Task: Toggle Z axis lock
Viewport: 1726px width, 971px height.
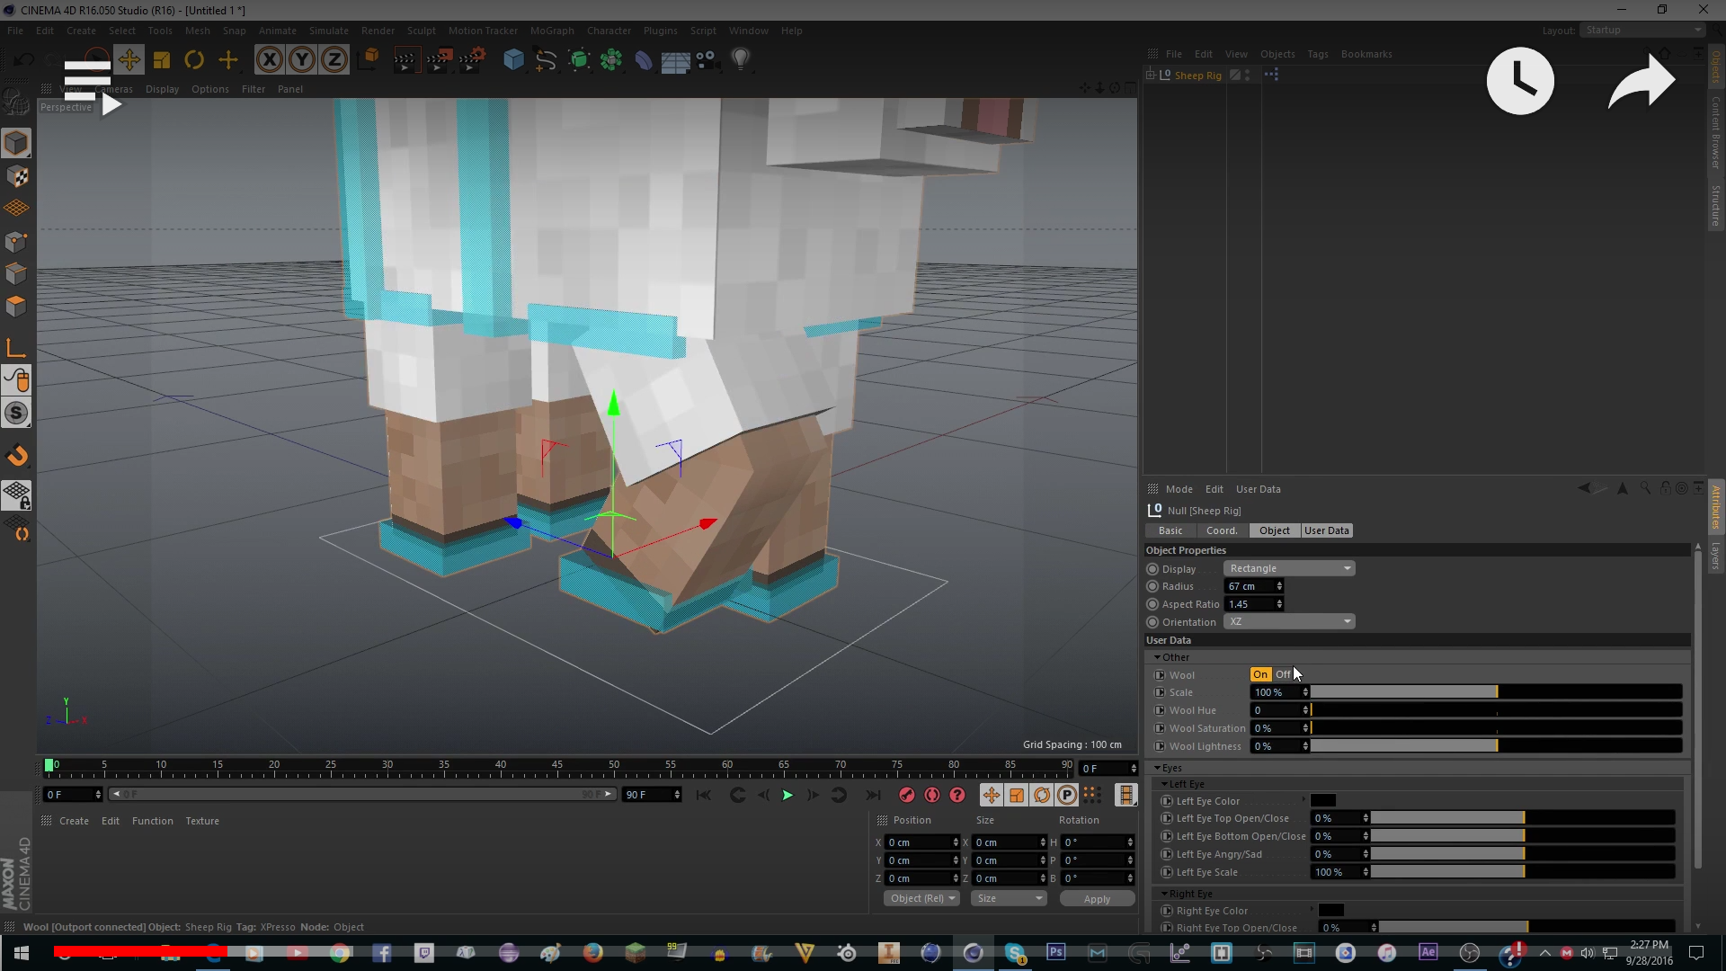Action: 334,59
